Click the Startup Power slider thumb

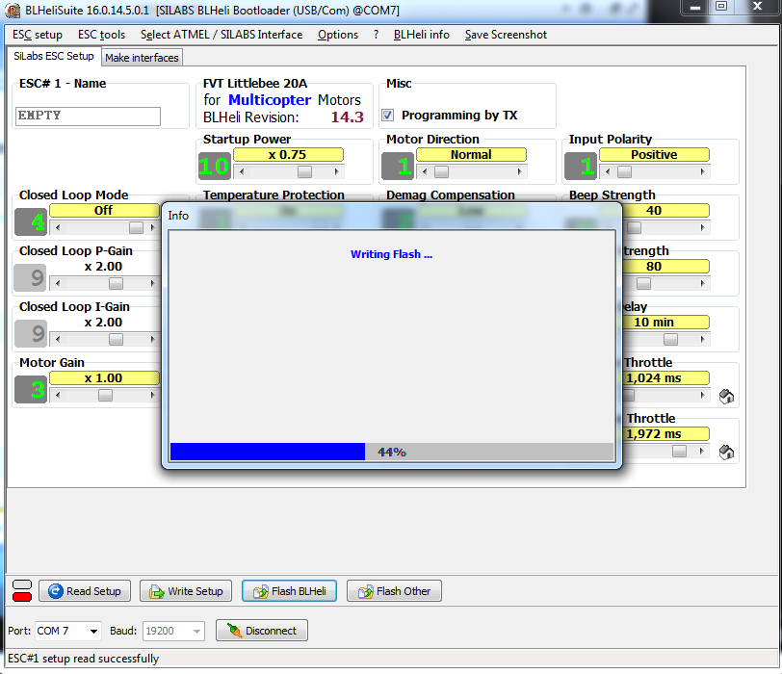[304, 172]
